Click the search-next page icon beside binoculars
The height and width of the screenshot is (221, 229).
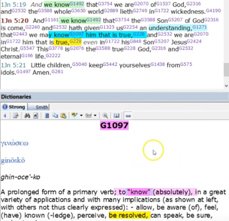coord(36,116)
